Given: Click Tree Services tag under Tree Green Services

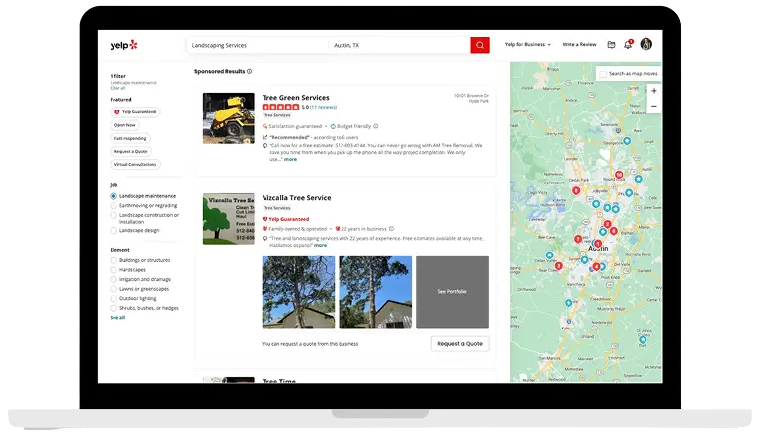Looking at the screenshot, I should [277, 115].
